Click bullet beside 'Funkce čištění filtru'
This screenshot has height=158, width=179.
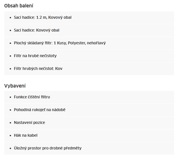10,97
